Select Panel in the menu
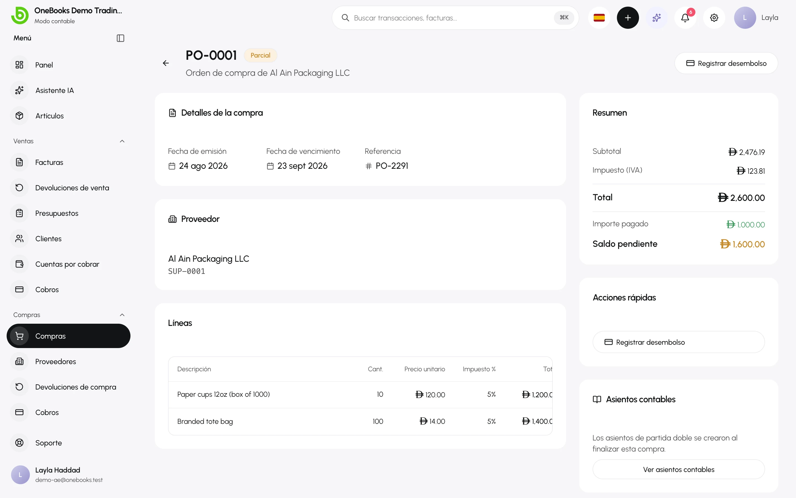 click(69, 65)
